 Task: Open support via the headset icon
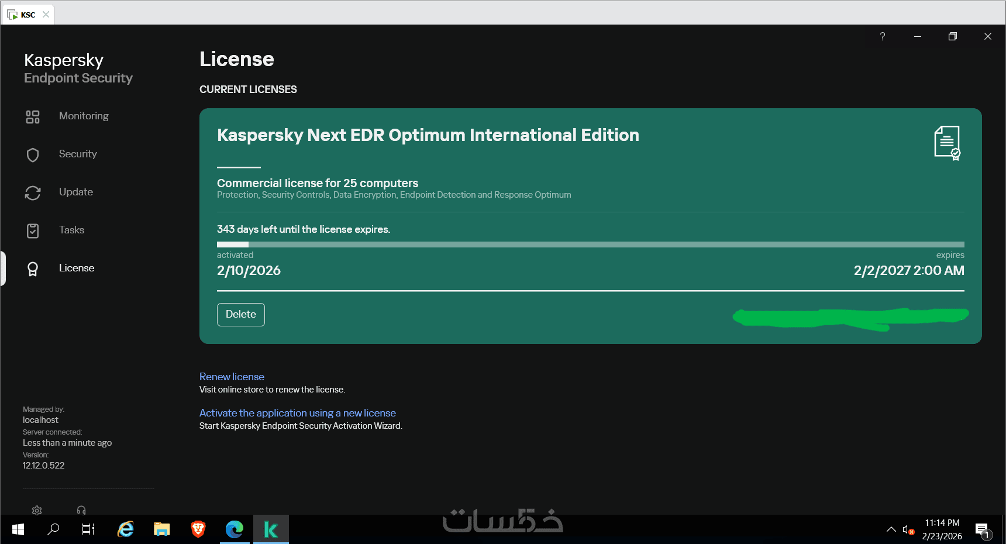81,510
